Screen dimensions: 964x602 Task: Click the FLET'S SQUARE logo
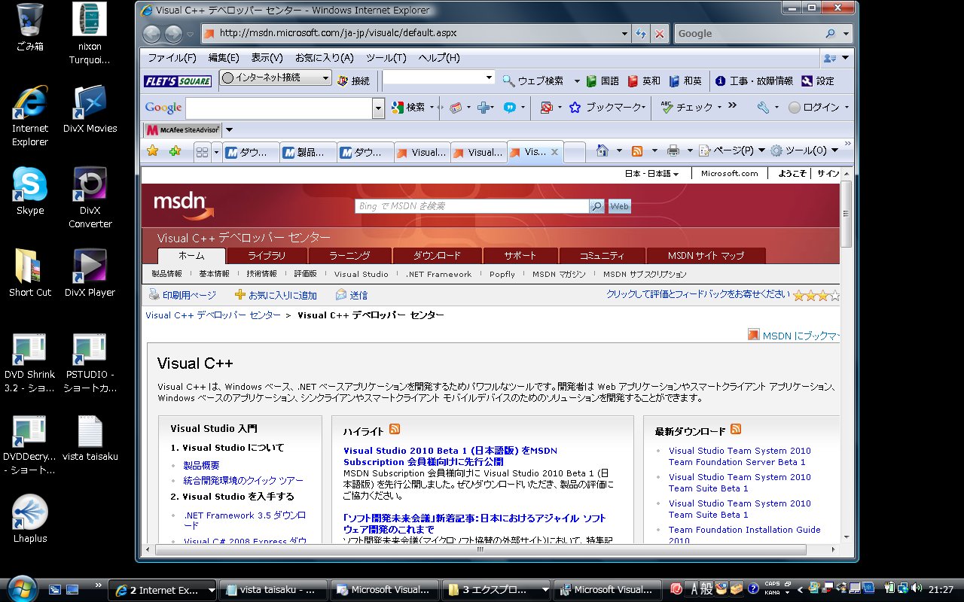[178, 81]
